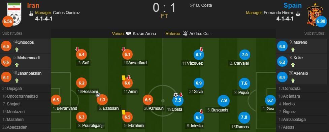
Task: Select Beiranvand's 6.5 rating circle
Action: pyautogui.click(x=56, y=100)
